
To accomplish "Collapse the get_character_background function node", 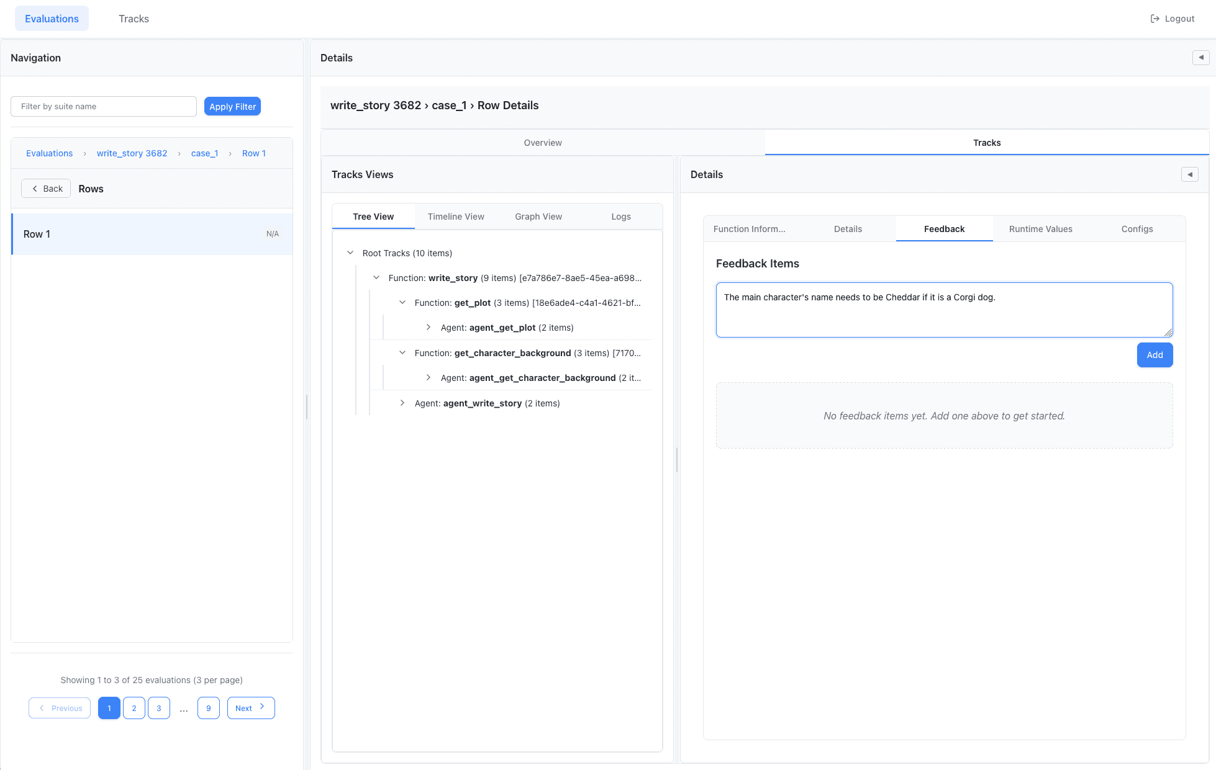I will coord(402,353).
